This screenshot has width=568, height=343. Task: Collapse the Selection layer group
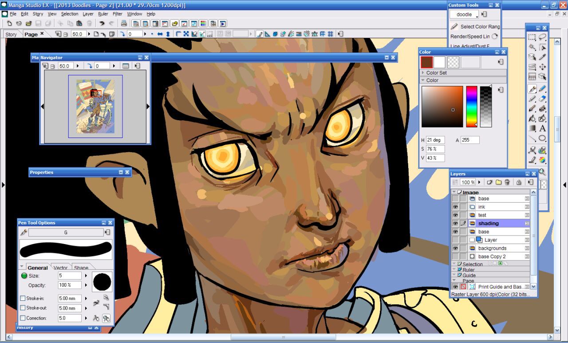pos(454,264)
